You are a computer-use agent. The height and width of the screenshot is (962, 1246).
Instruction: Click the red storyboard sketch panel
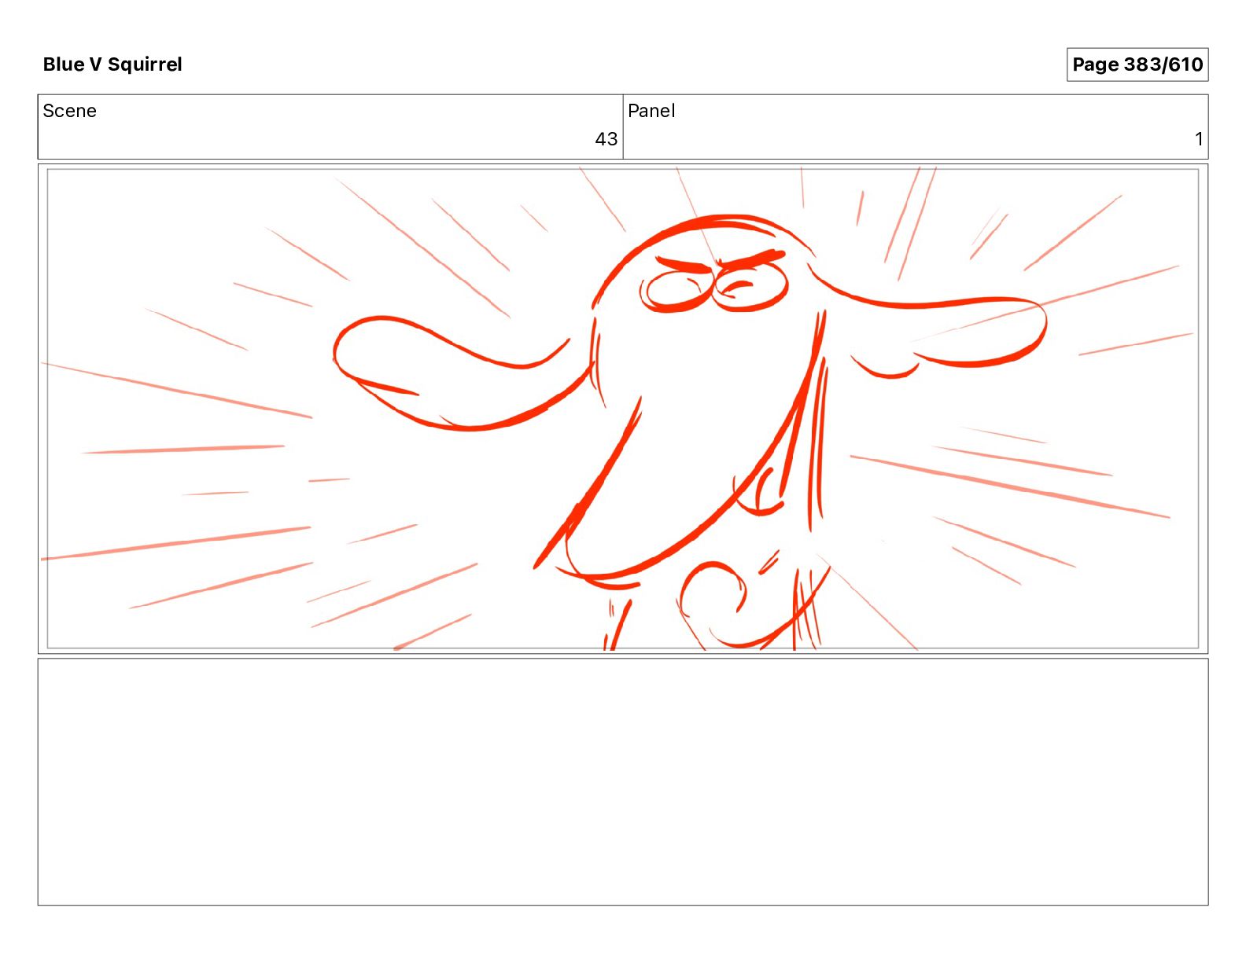click(623, 409)
